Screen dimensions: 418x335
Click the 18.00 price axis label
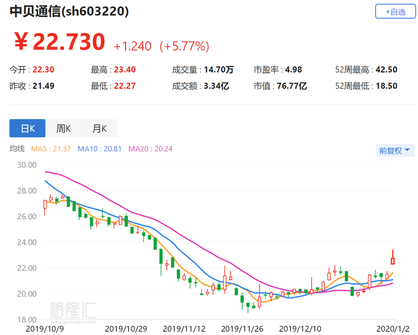27,319
